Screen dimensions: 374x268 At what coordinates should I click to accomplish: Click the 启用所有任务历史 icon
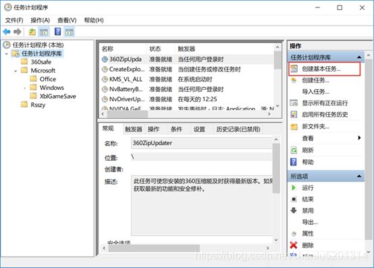[294, 115]
